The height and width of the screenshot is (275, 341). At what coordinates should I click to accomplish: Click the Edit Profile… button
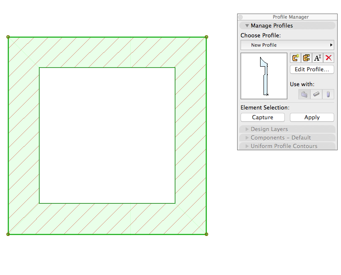312,70
